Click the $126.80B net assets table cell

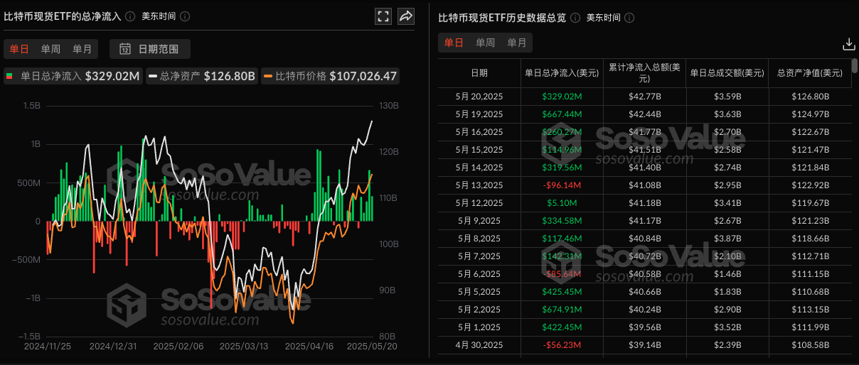click(x=809, y=96)
